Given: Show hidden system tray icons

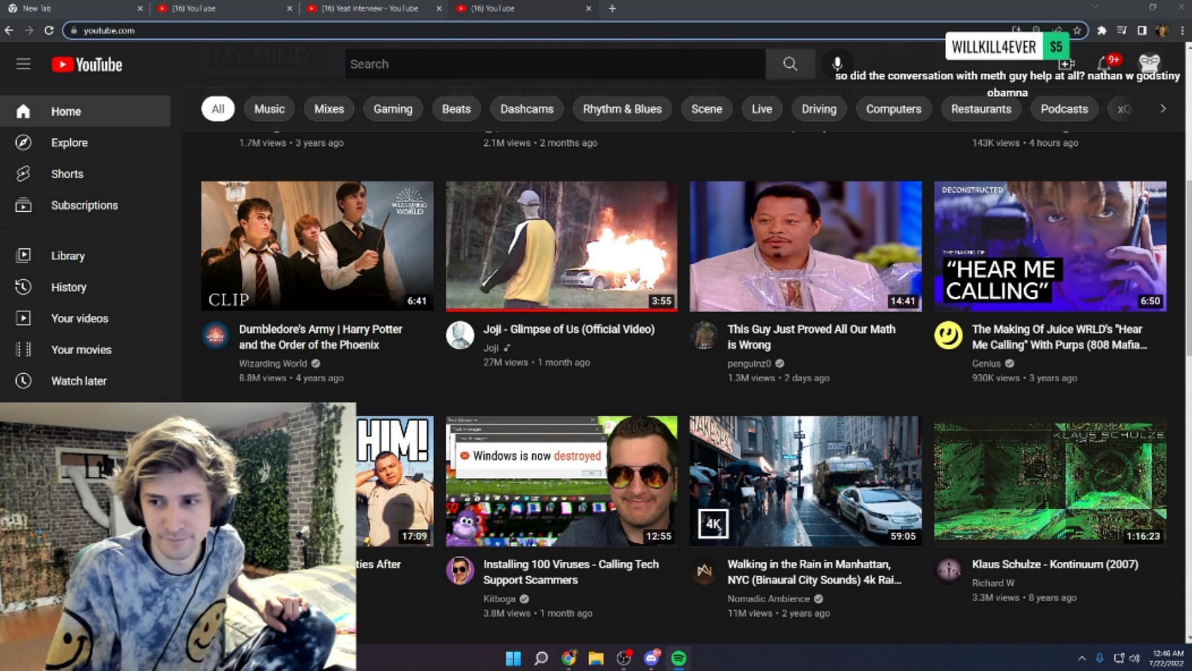Looking at the screenshot, I should pyautogui.click(x=1081, y=658).
